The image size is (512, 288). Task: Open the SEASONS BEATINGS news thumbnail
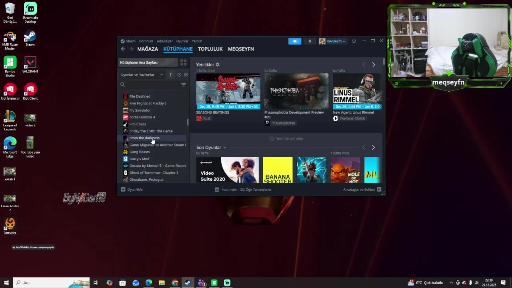tap(228, 91)
